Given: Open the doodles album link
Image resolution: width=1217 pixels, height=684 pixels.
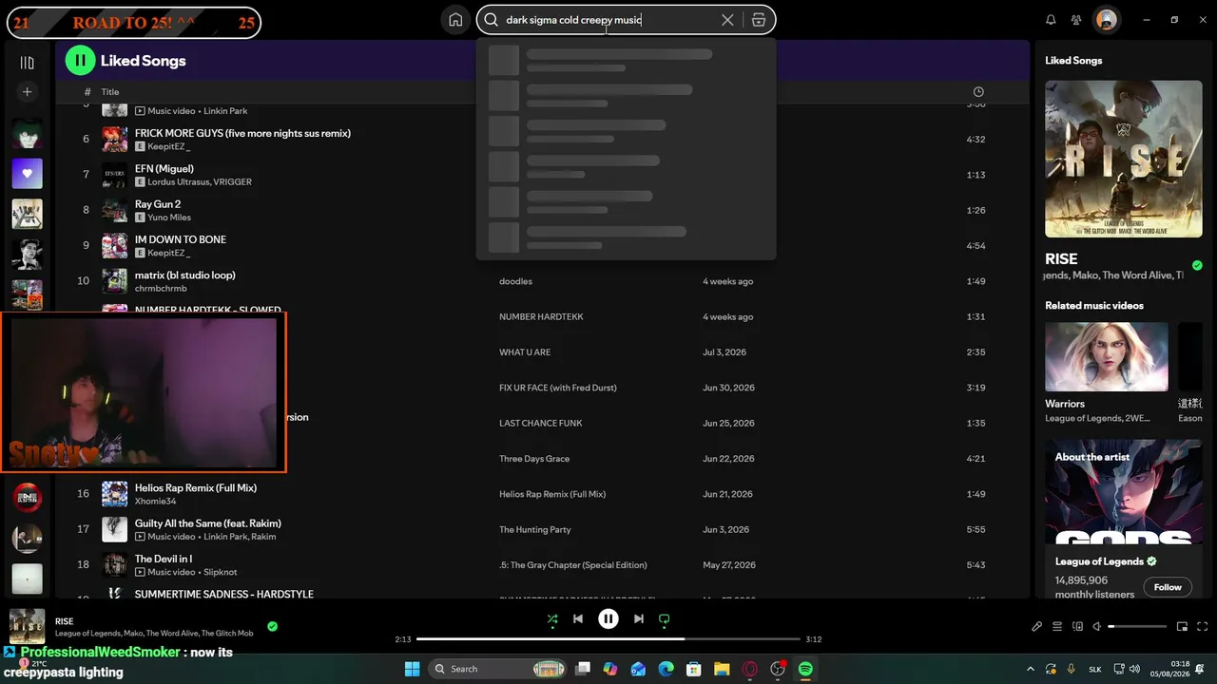Looking at the screenshot, I should (515, 281).
